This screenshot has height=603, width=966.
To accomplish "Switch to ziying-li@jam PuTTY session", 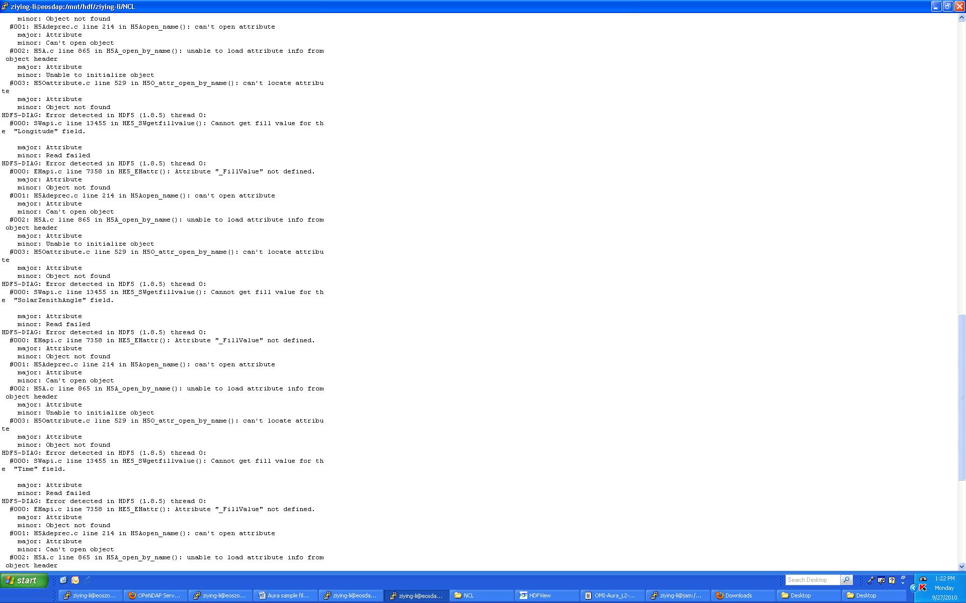I will pos(678,595).
